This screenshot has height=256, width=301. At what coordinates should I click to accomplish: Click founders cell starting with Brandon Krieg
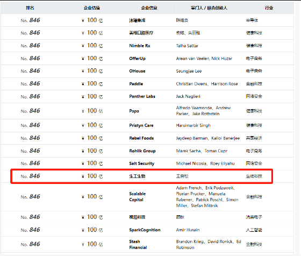coord(209,245)
